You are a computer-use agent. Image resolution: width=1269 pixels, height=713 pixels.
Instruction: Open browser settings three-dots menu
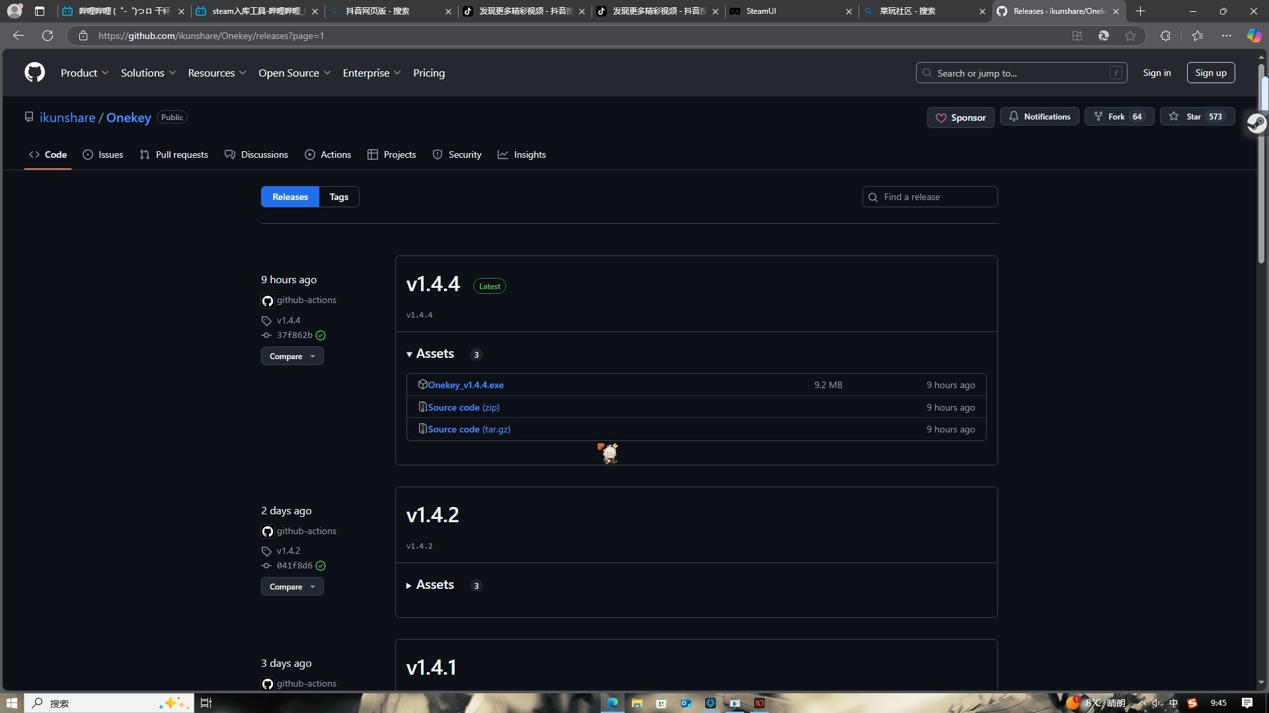point(1227,36)
